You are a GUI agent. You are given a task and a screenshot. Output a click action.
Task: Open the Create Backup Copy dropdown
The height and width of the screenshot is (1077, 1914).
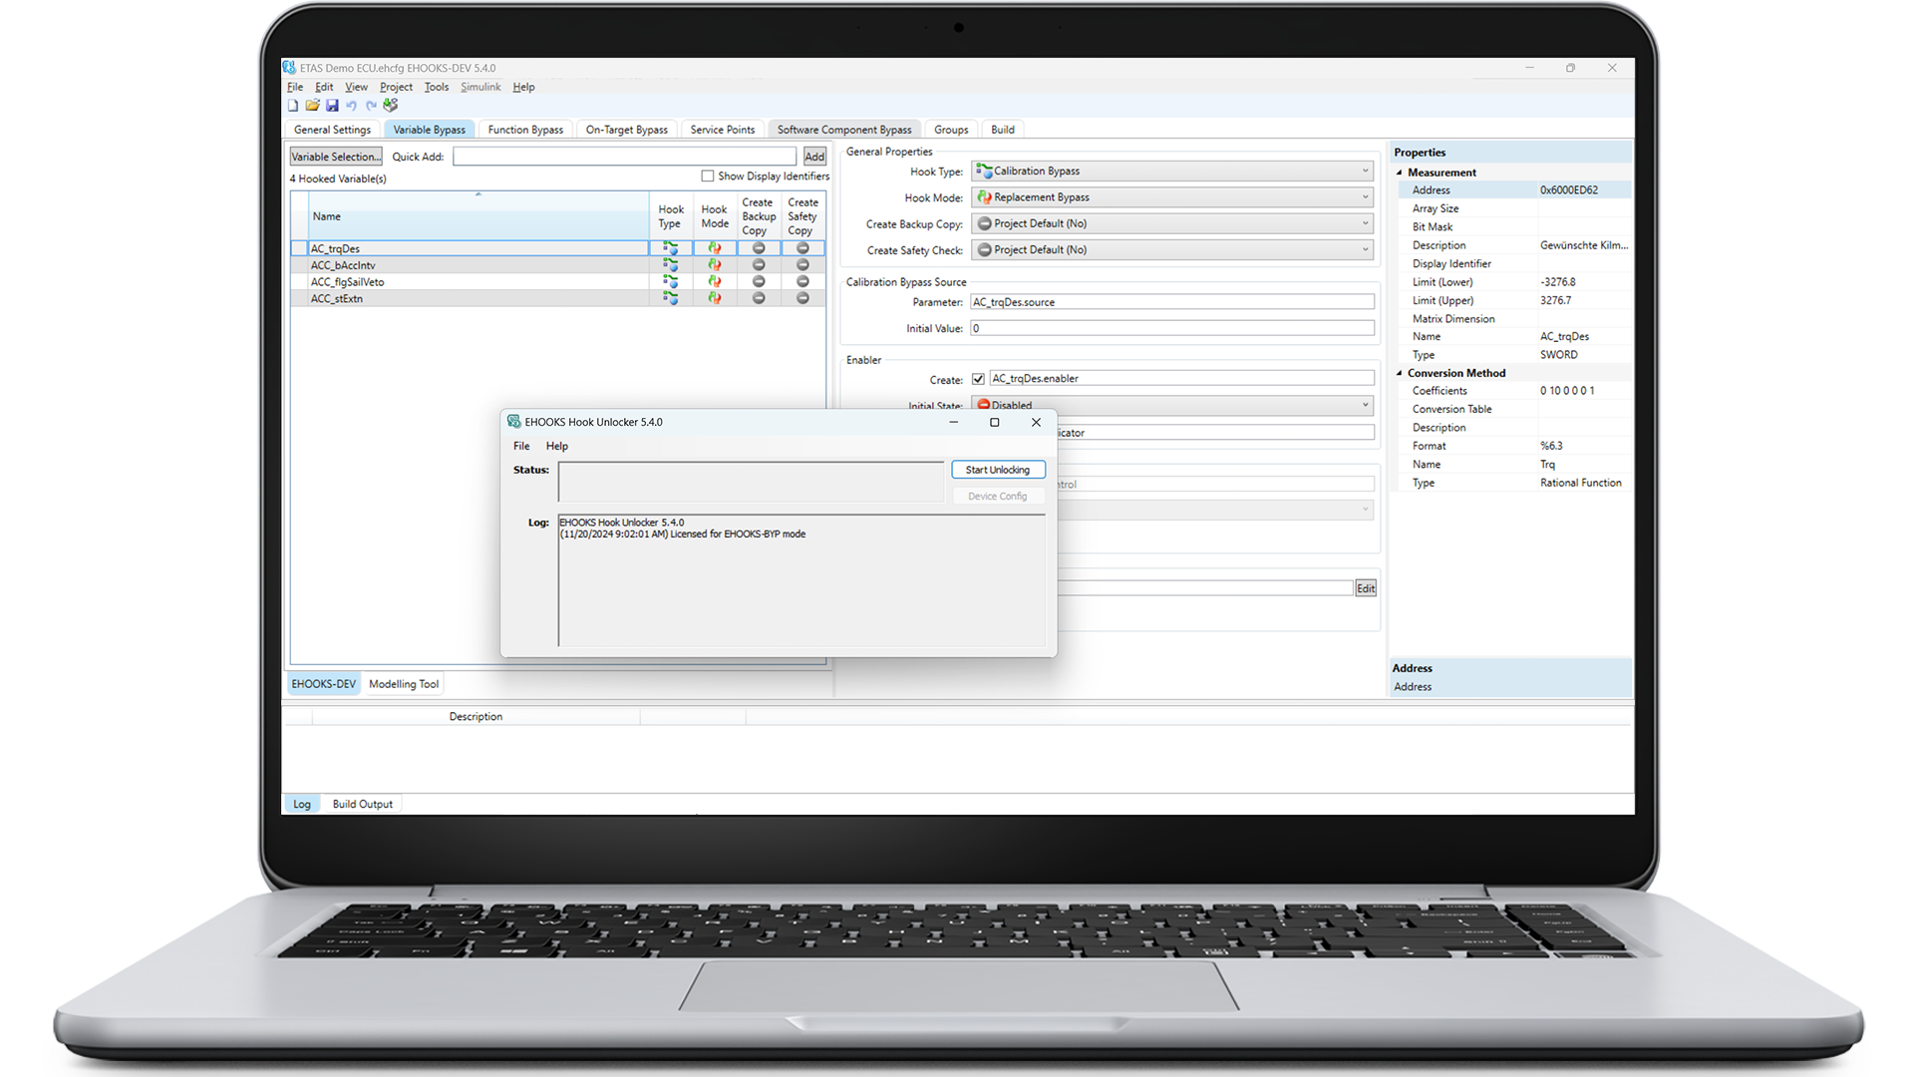tap(1172, 223)
